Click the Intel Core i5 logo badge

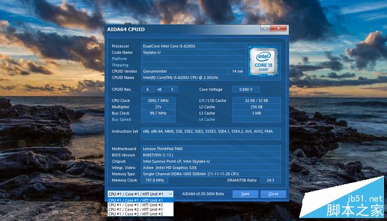pos(264,62)
